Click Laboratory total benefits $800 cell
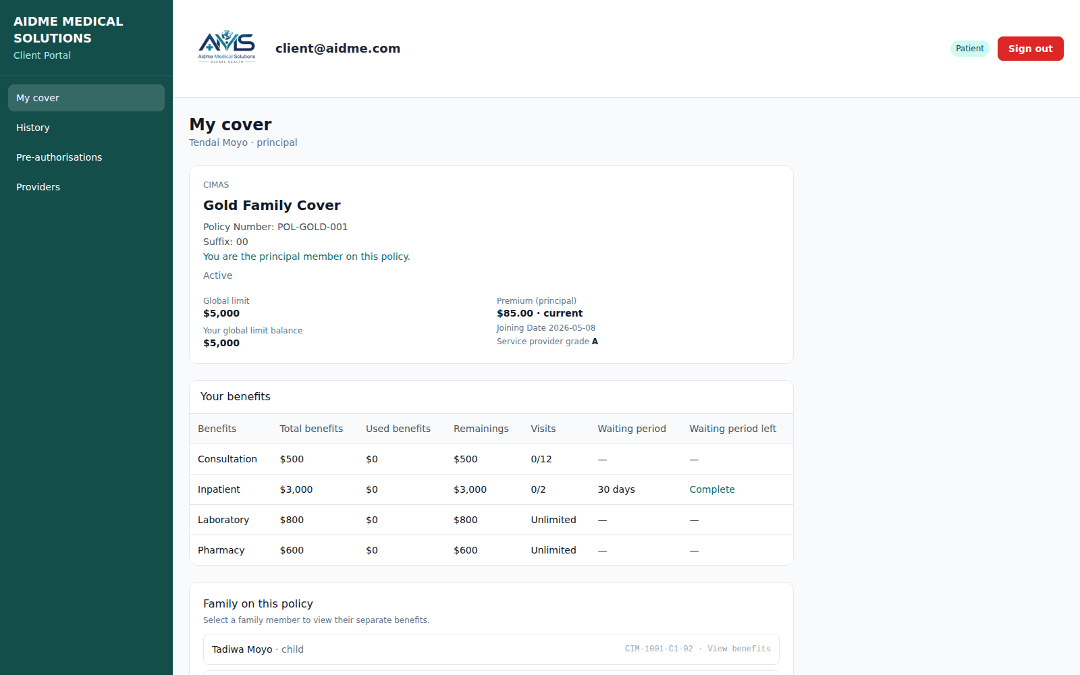The width and height of the screenshot is (1080, 675). pyautogui.click(x=292, y=520)
